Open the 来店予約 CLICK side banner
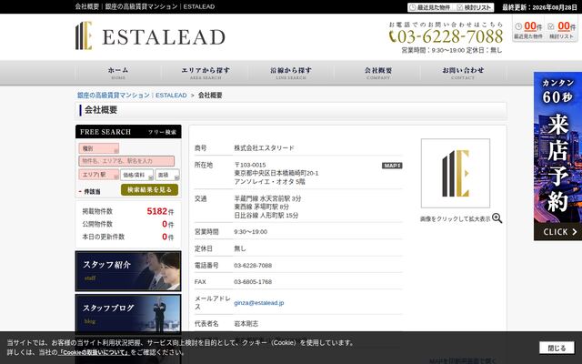The height and width of the screenshot is (364, 582). click(557, 156)
